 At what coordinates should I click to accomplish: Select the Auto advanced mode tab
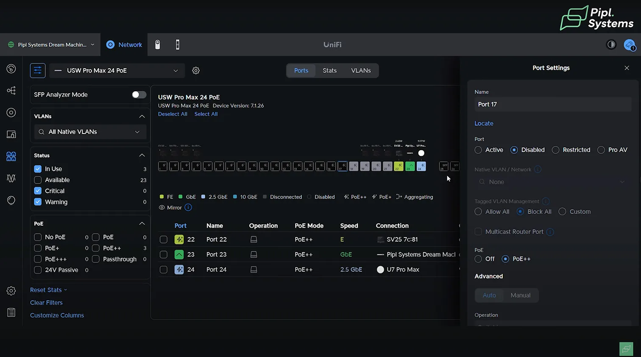489,296
